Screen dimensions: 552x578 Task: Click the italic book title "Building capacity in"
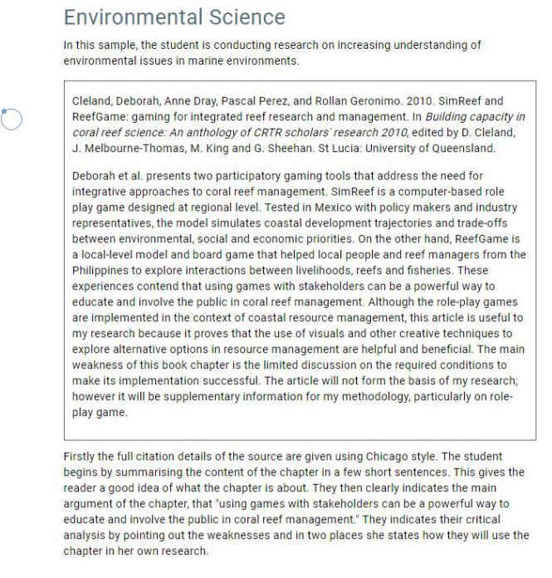[x=471, y=117]
